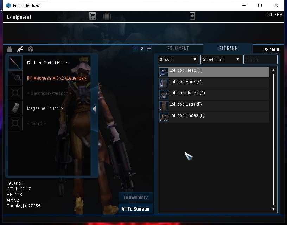Viewport: 287px width, 225px height.
Task: Select the Lollipop Hands (F) icon
Action: coord(164,95)
